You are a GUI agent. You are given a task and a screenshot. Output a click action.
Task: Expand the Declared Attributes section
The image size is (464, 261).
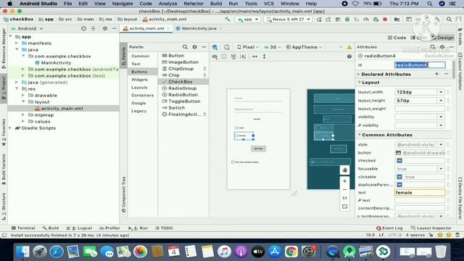[x=359, y=74]
